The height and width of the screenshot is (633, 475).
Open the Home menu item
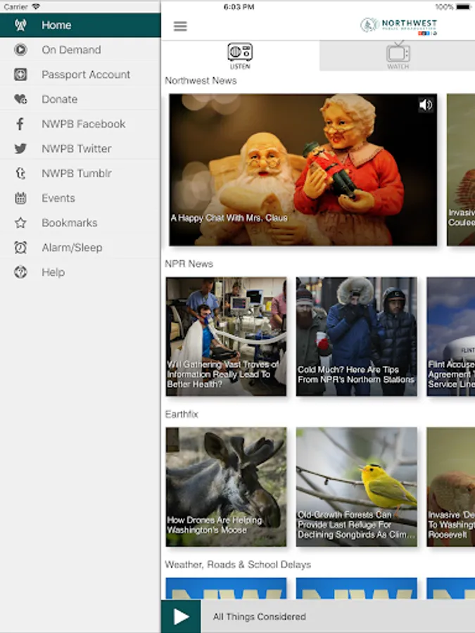80,25
